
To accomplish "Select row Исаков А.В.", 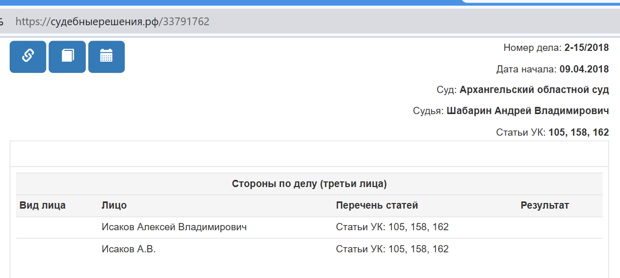I will pyautogui.click(x=309, y=249).
